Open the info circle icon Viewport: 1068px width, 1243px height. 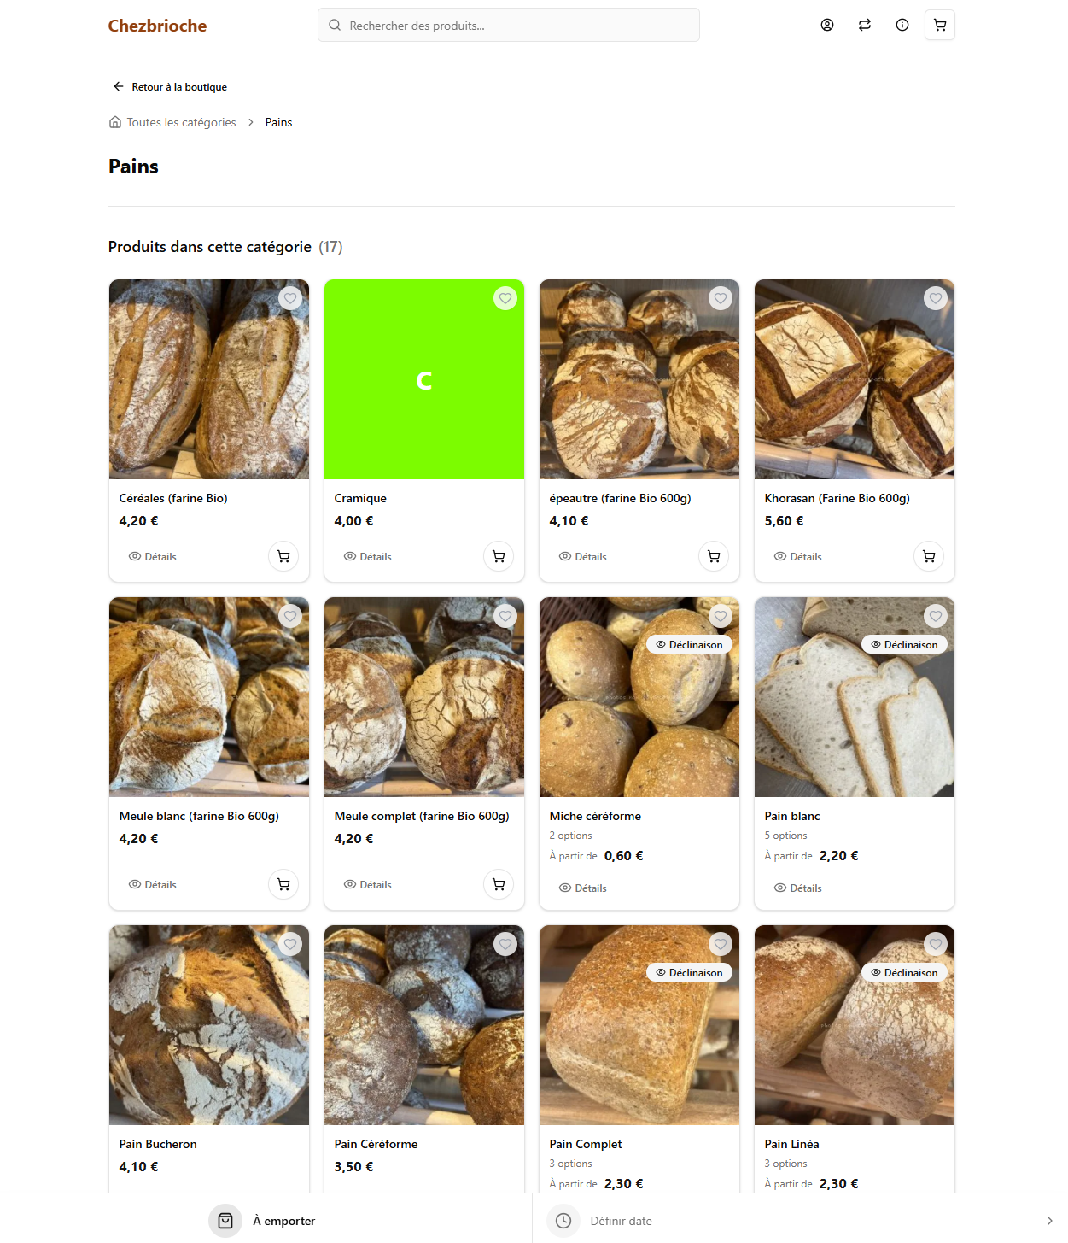(902, 25)
